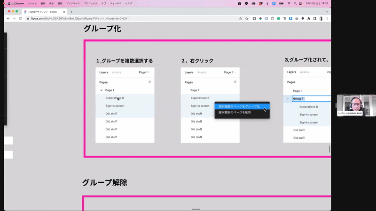
Task: Click the 2、右クリック step title
Action: (197, 61)
